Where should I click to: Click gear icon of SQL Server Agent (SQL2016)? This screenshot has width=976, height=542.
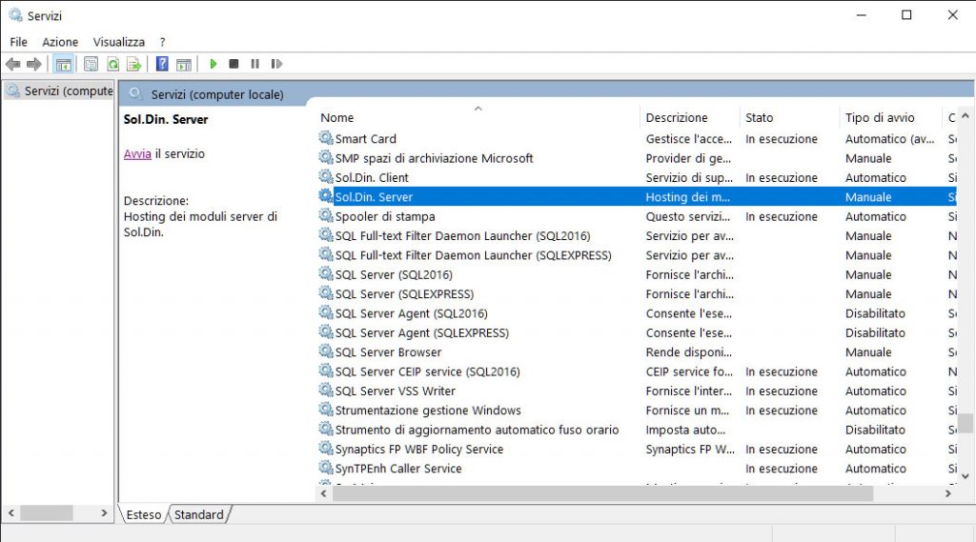coord(326,312)
